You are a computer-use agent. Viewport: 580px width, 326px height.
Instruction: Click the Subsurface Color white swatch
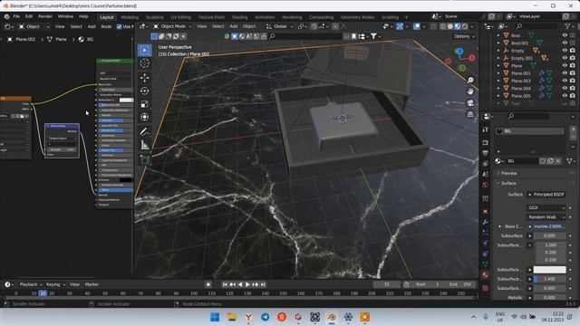pyautogui.click(x=549, y=270)
